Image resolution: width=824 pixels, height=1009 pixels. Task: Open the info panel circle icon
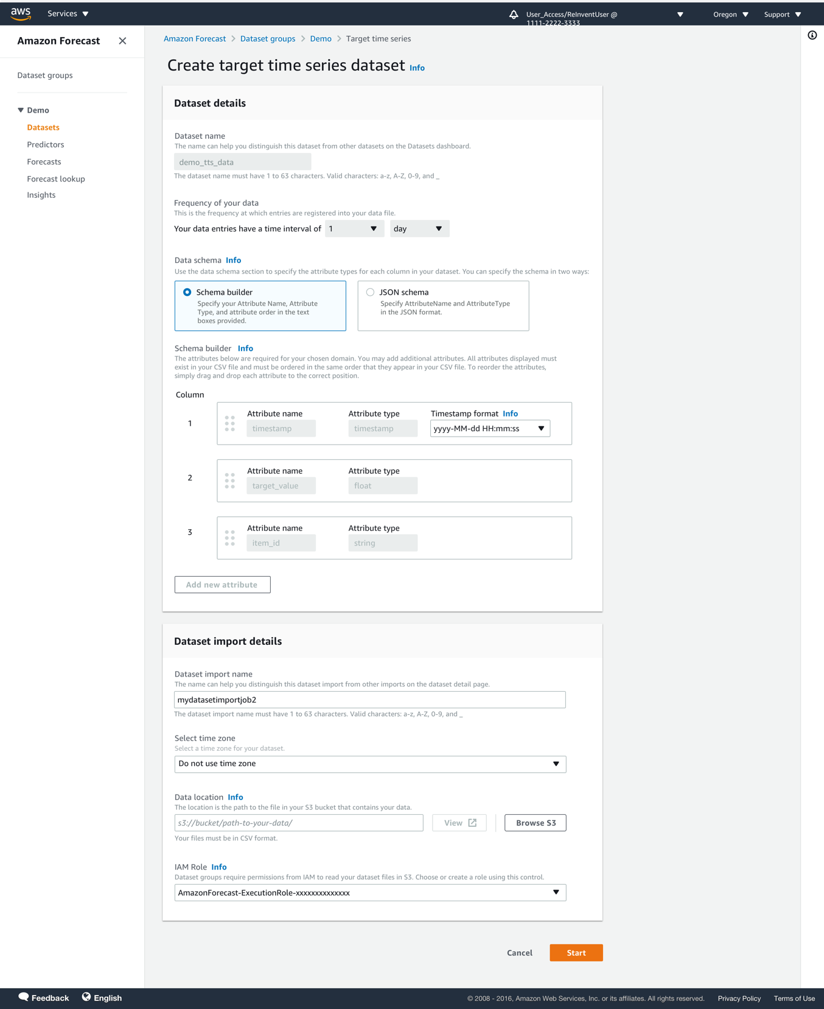tap(812, 35)
